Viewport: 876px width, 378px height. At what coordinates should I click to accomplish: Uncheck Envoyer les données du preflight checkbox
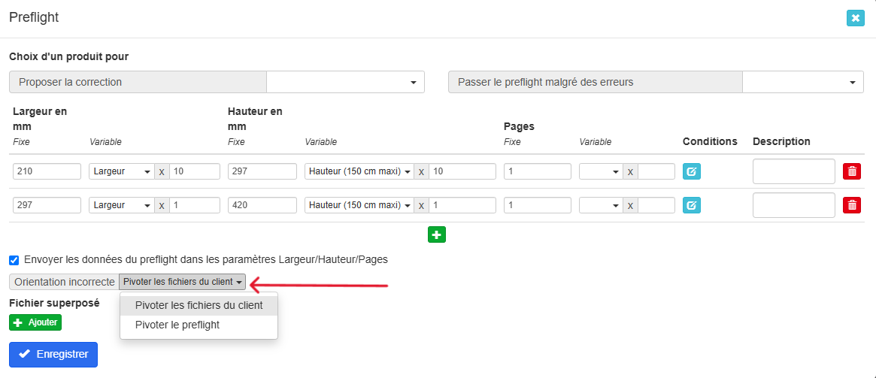tap(14, 259)
